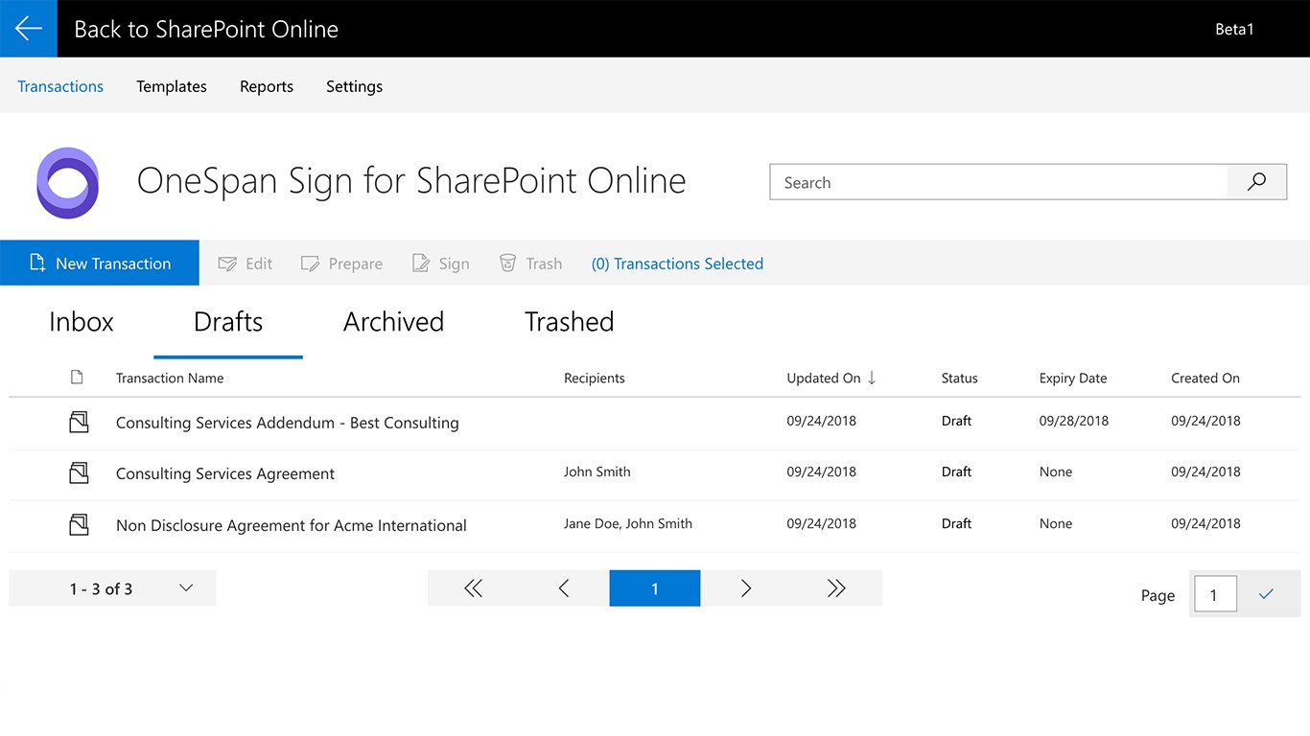1310x736 pixels.
Task: Click the Prepare toolbar icon
Action: click(310, 264)
